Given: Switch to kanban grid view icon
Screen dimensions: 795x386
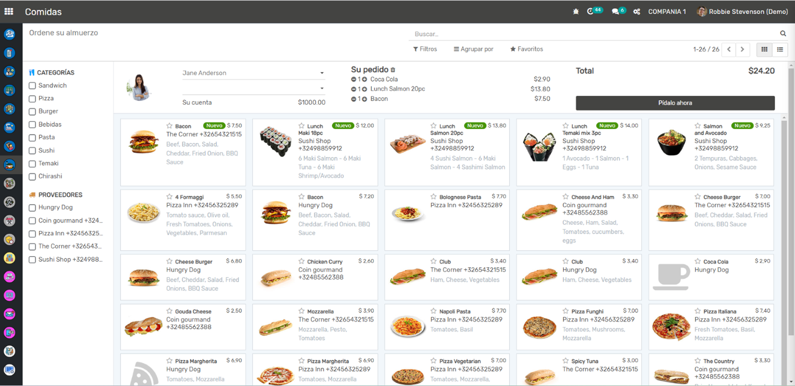Looking at the screenshot, I should coord(764,49).
